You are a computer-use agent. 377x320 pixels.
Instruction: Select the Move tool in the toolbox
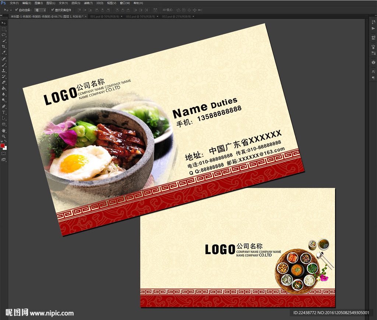(x=3, y=23)
